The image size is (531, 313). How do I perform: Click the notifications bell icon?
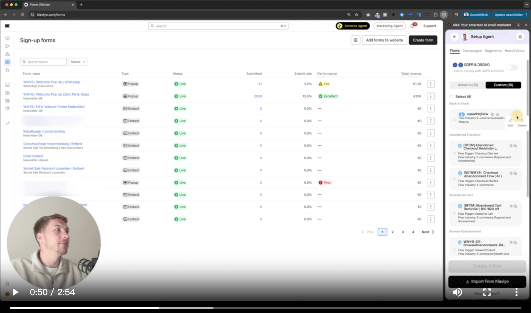coord(412,26)
